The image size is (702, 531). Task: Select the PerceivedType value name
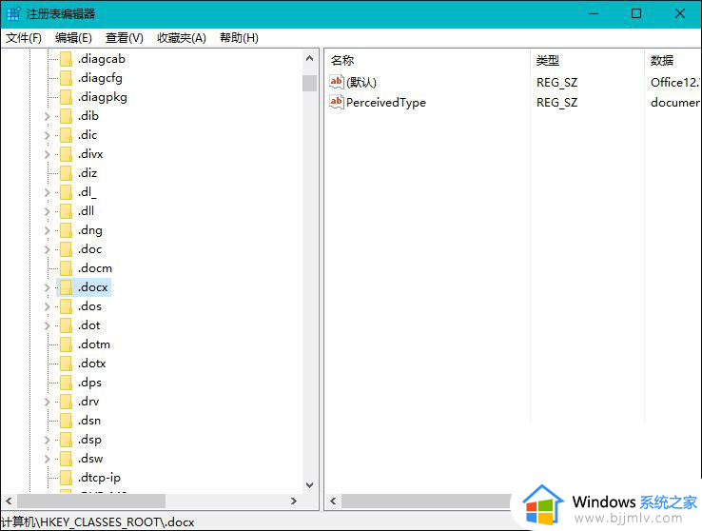(x=386, y=103)
